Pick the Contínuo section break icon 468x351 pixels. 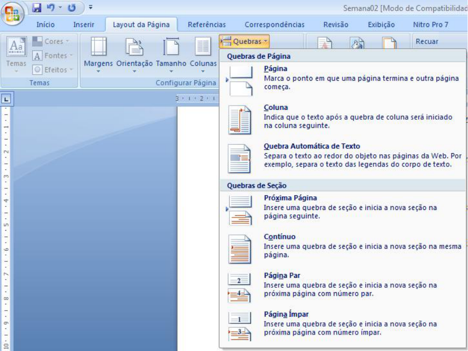(240, 249)
